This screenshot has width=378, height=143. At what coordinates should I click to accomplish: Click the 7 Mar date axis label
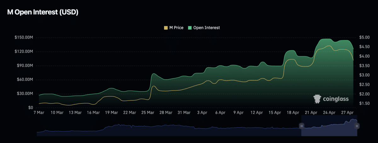click(39, 112)
